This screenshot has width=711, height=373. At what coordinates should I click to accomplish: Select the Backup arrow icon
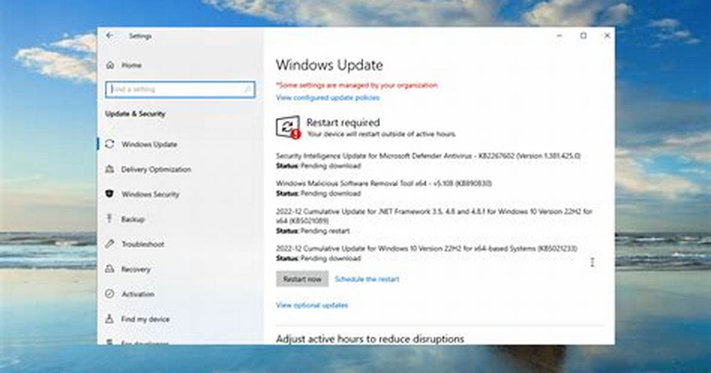109,219
